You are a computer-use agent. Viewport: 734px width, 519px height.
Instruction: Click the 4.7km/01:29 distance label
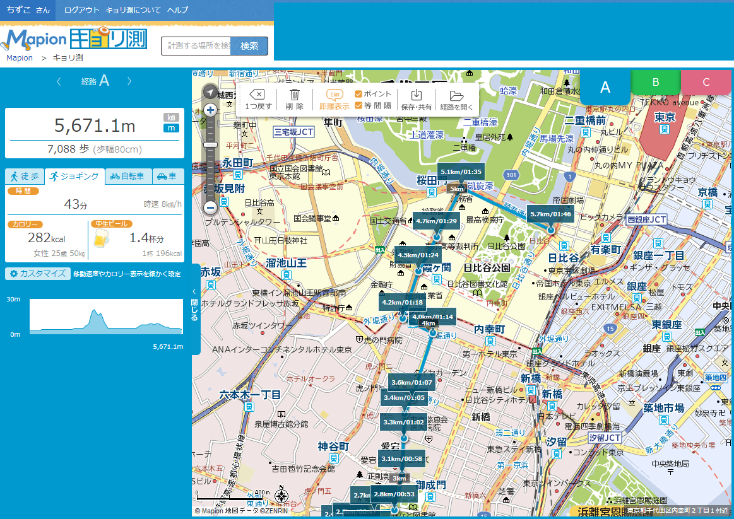click(x=436, y=221)
